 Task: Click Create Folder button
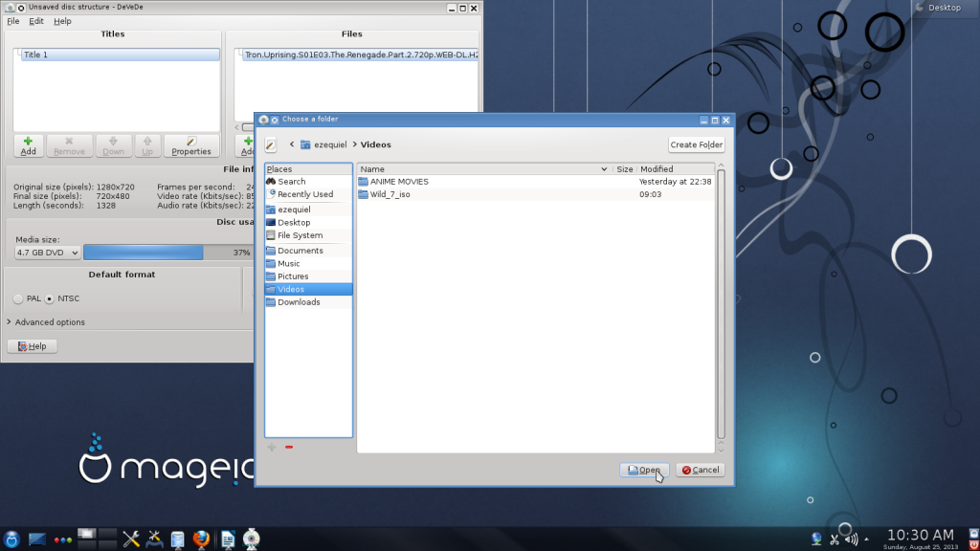[x=697, y=144]
